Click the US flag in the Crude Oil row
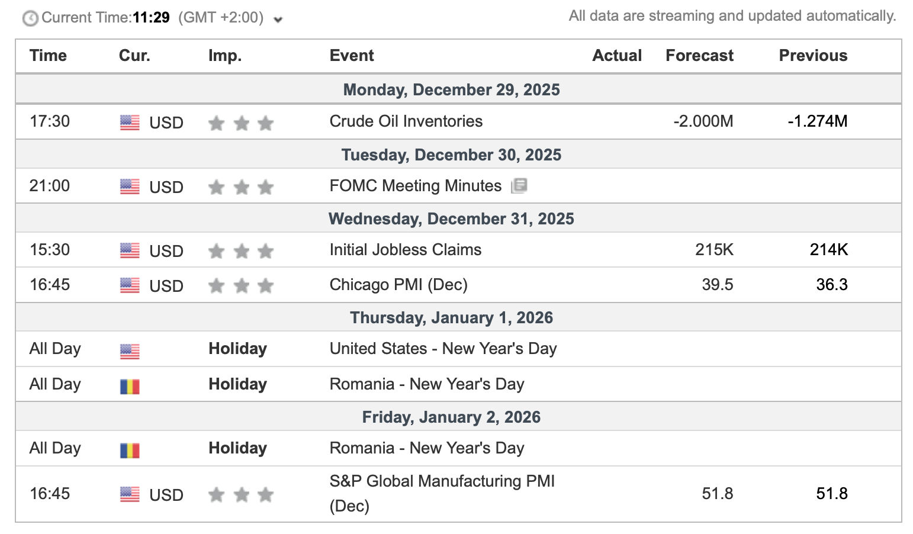The width and height of the screenshot is (913, 534). [130, 123]
